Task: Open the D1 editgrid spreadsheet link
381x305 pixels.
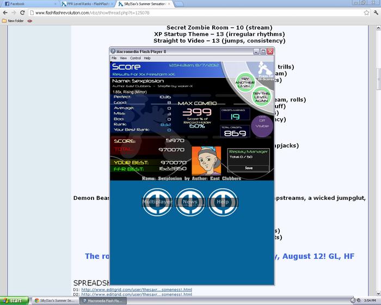Action: coord(137,290)
